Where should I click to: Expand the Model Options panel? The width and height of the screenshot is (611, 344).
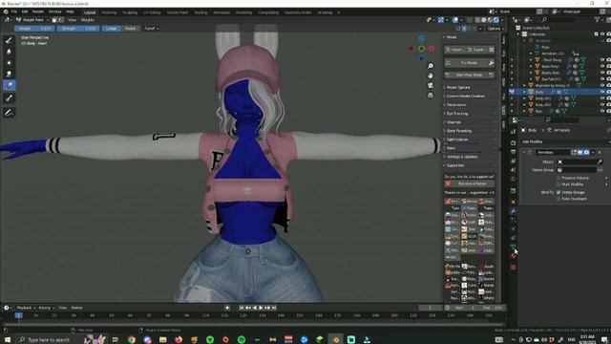[x=470, y=87]
